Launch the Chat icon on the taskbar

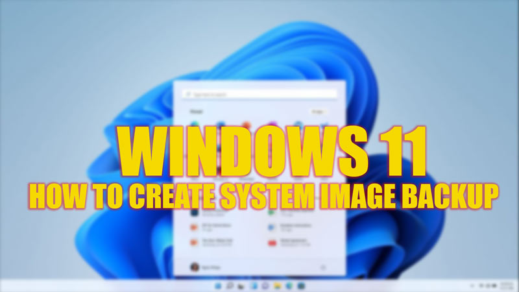(x=265, y=286)
